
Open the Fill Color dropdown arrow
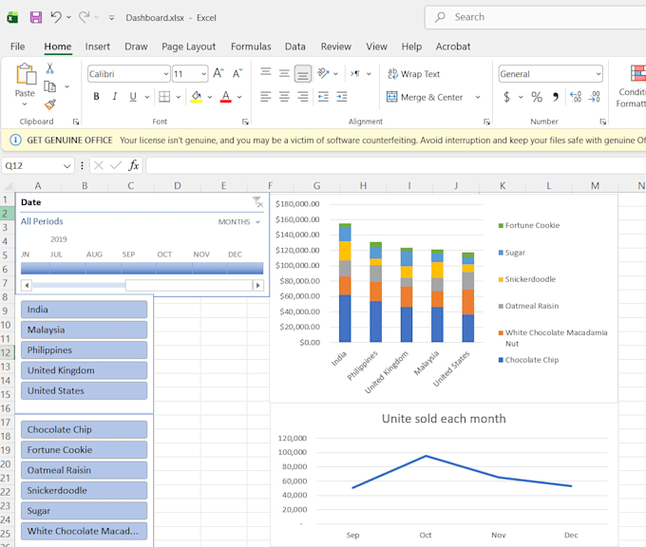210,97
